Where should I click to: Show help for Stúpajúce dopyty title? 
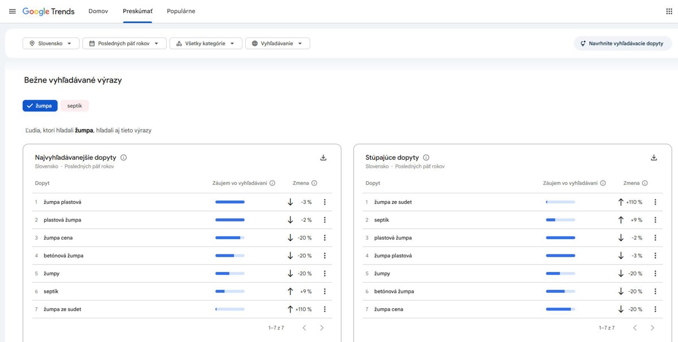(x=426, y=158)
